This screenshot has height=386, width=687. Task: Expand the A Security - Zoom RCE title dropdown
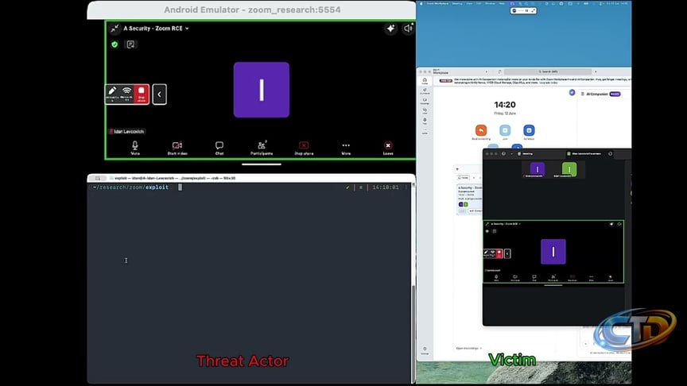(156, 29)
